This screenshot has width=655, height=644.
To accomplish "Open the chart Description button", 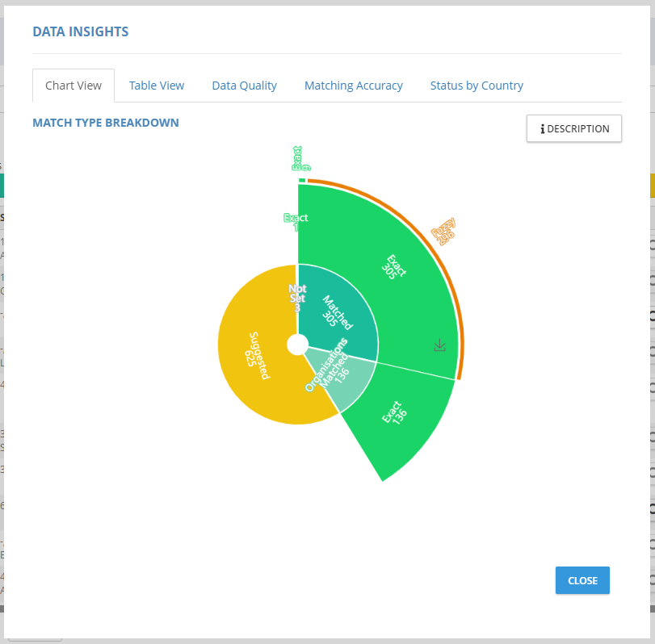I will point(573,129).
